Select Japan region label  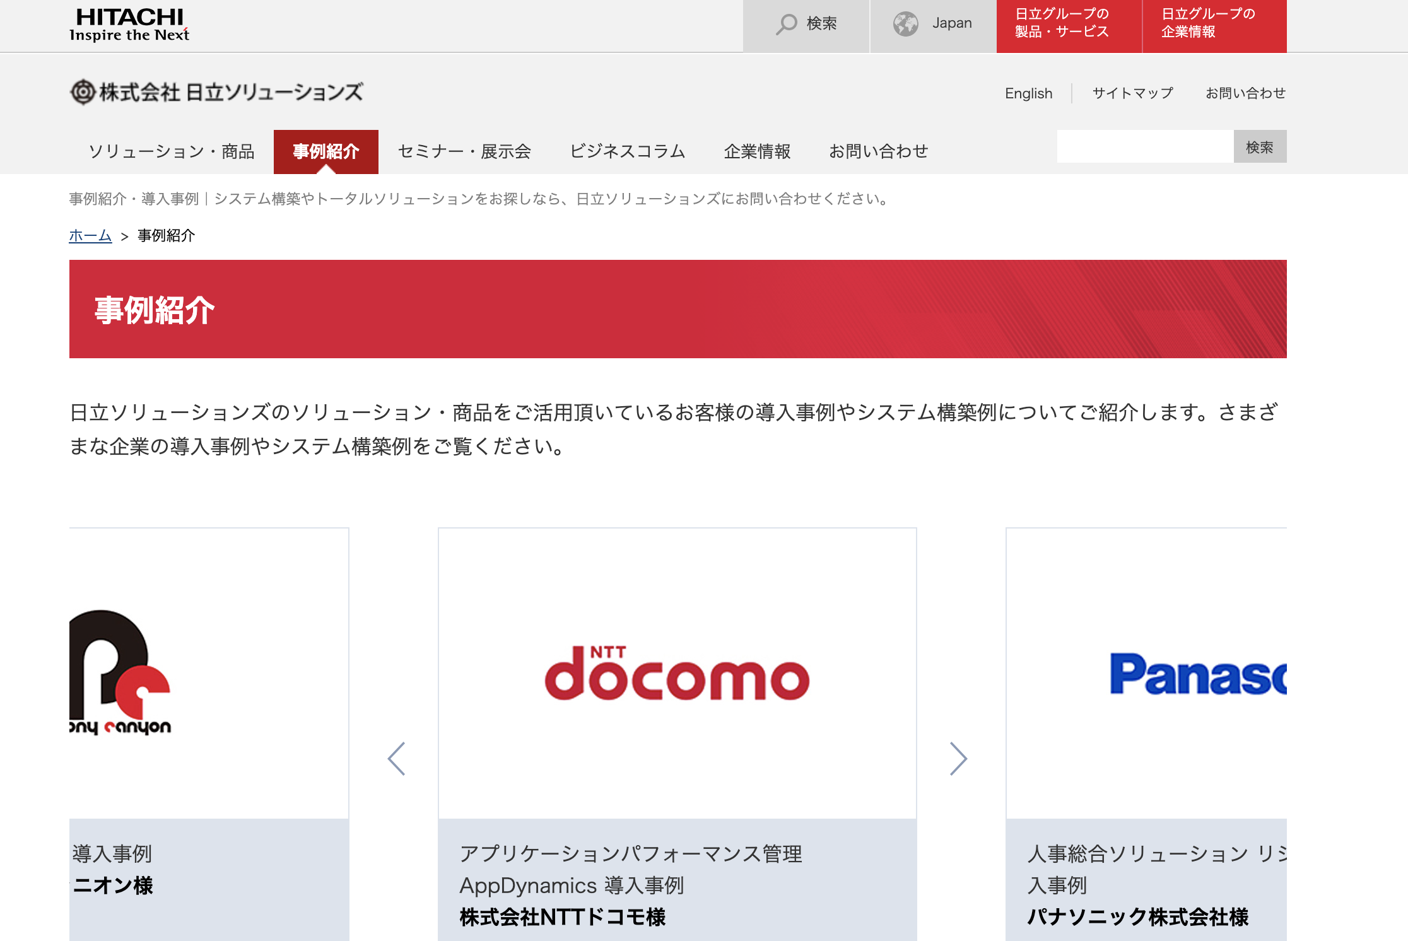pos(952,23)
